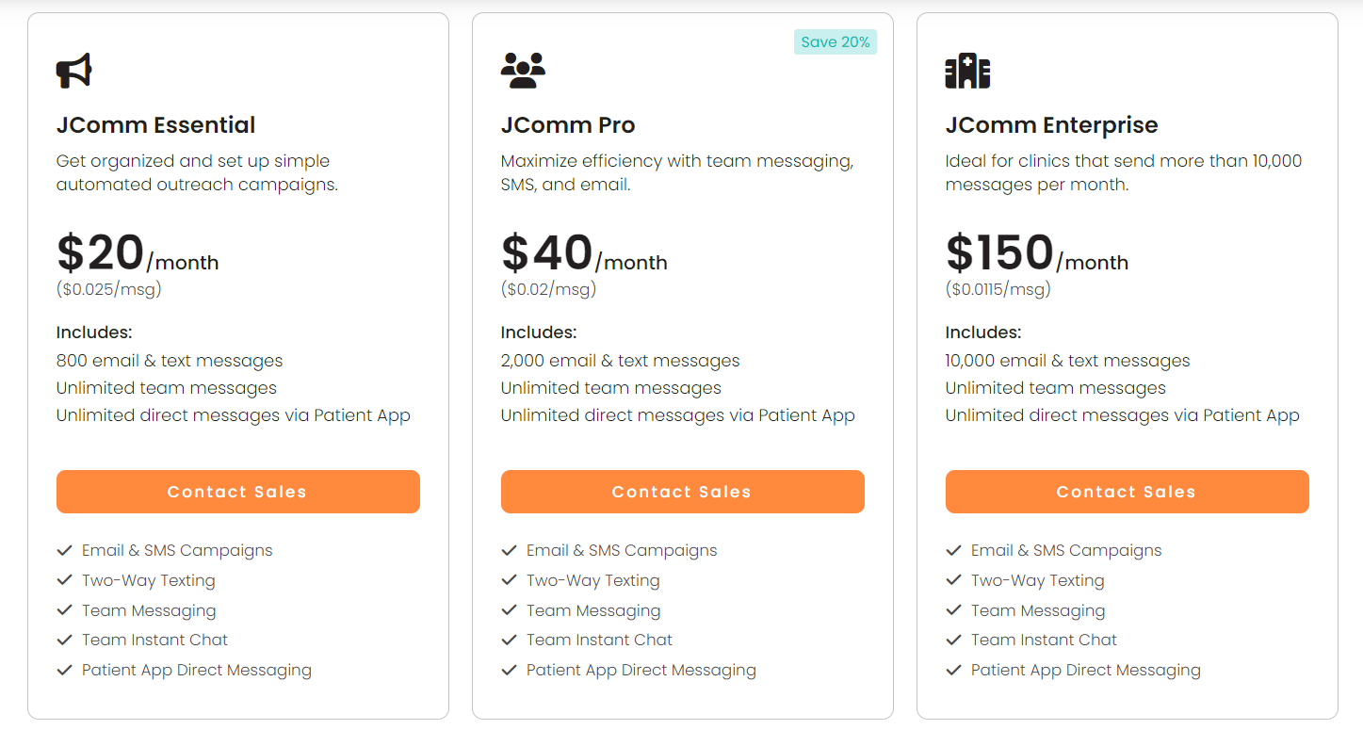Click checkmark beside Email & SMS Campaigns in Essential
Image resolution: width=1363 pixels, height=730 pixels.
(x=64, y=550)
